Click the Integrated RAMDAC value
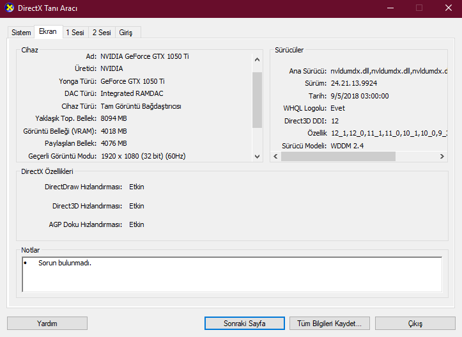The height and width of the screenshot is (337, 462). click(132, 93)
